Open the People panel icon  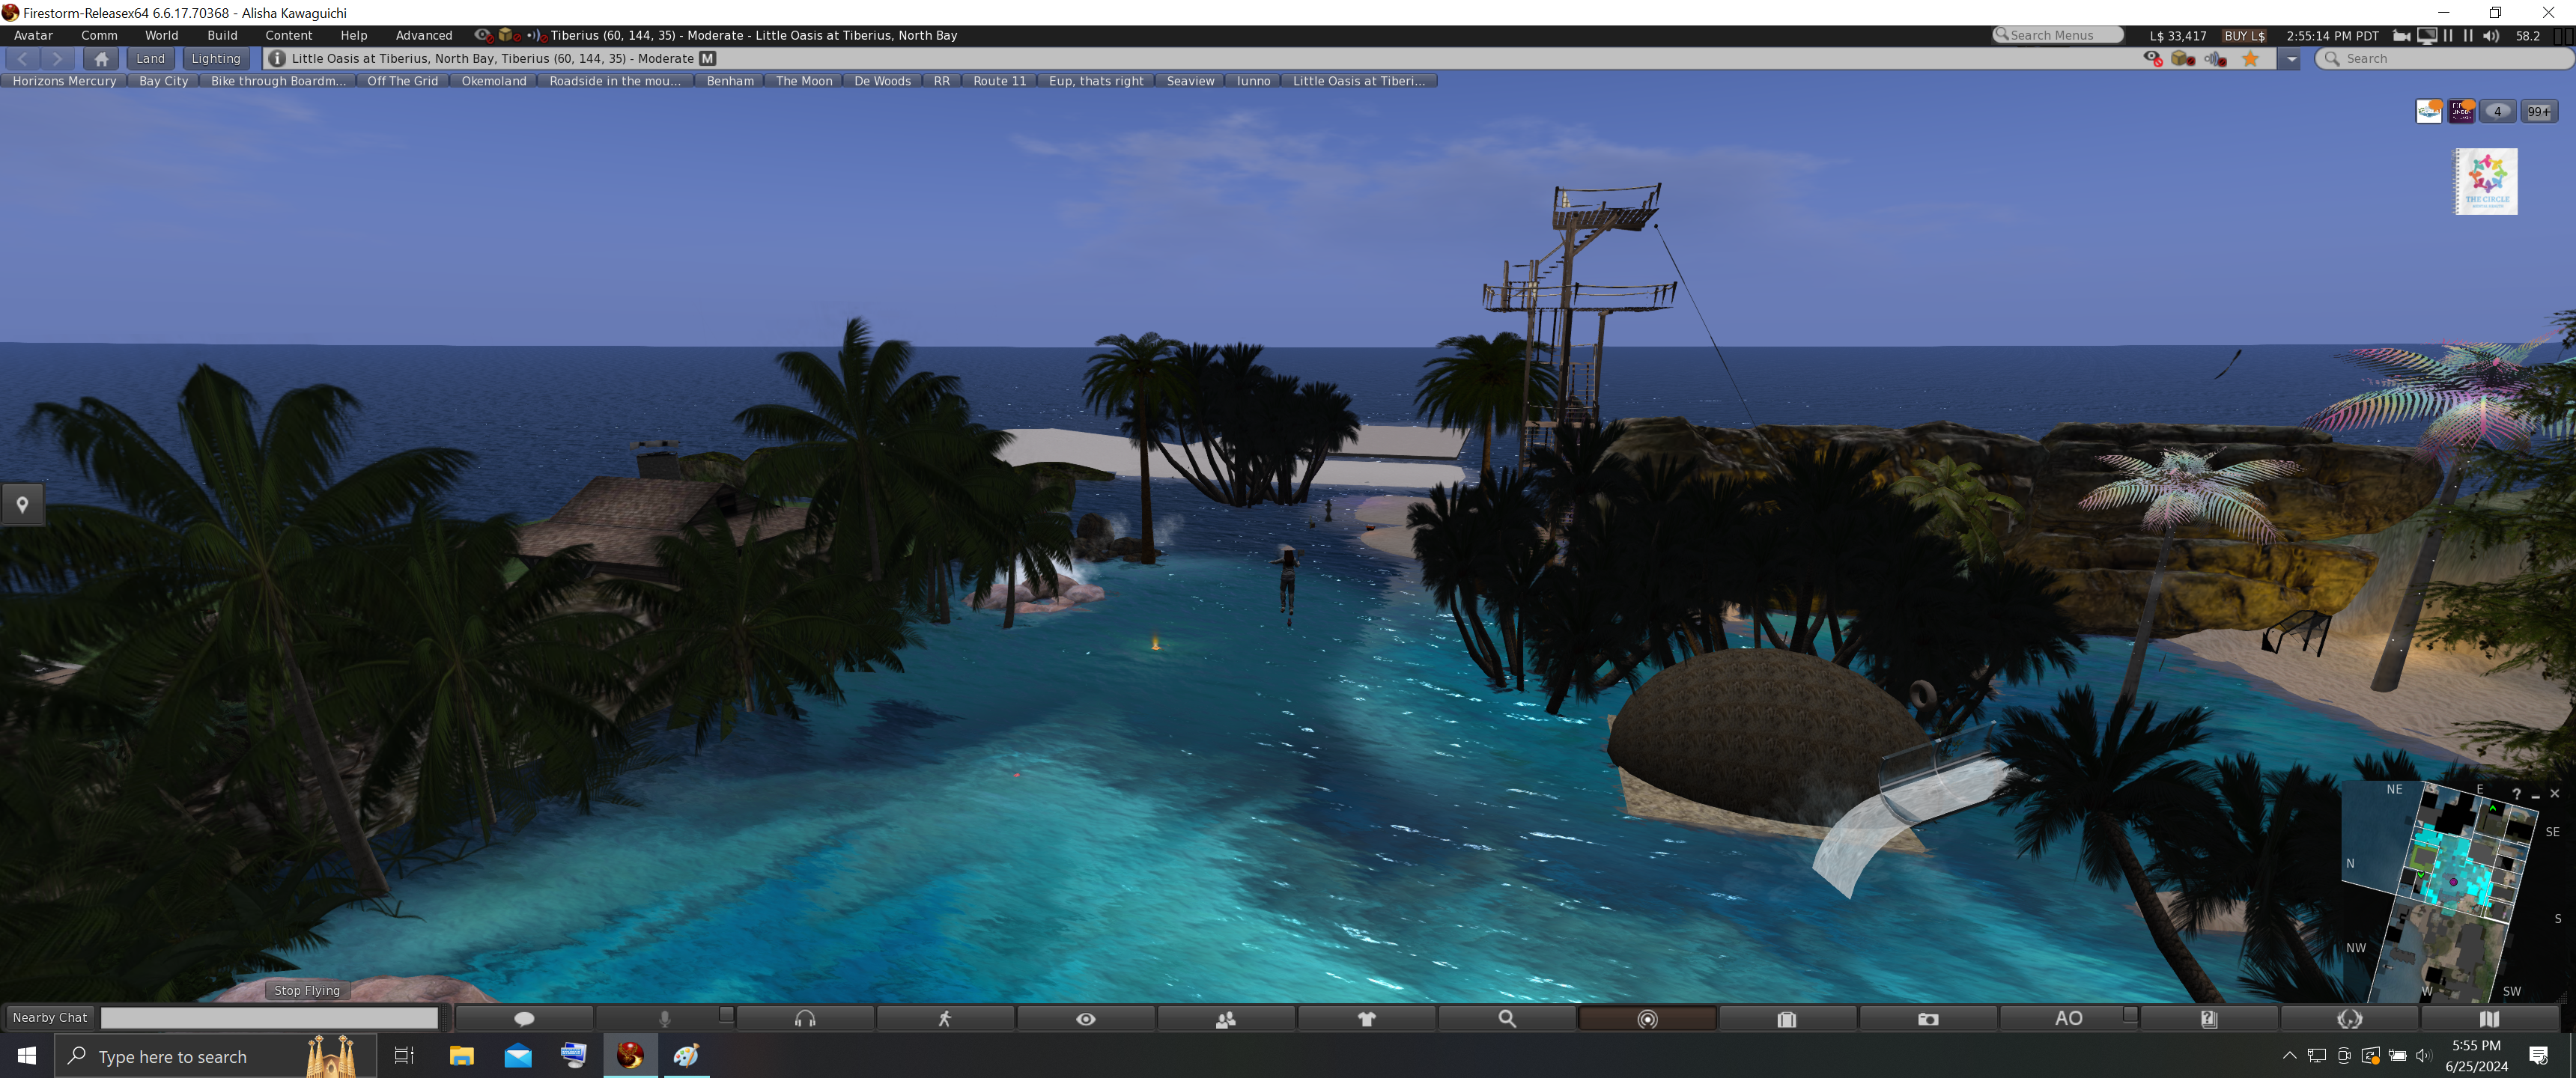pyautogui.click(x=1226, y=1018)
